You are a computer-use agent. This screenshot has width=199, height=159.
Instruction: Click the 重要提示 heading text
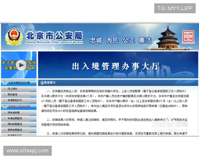[x=50, y=83]
